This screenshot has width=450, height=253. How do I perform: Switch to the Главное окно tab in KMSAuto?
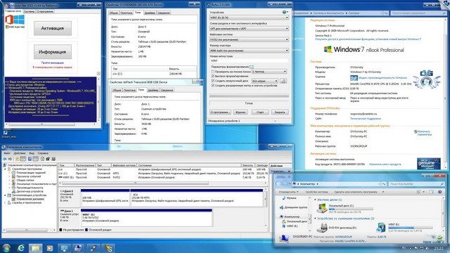point(13,11)
